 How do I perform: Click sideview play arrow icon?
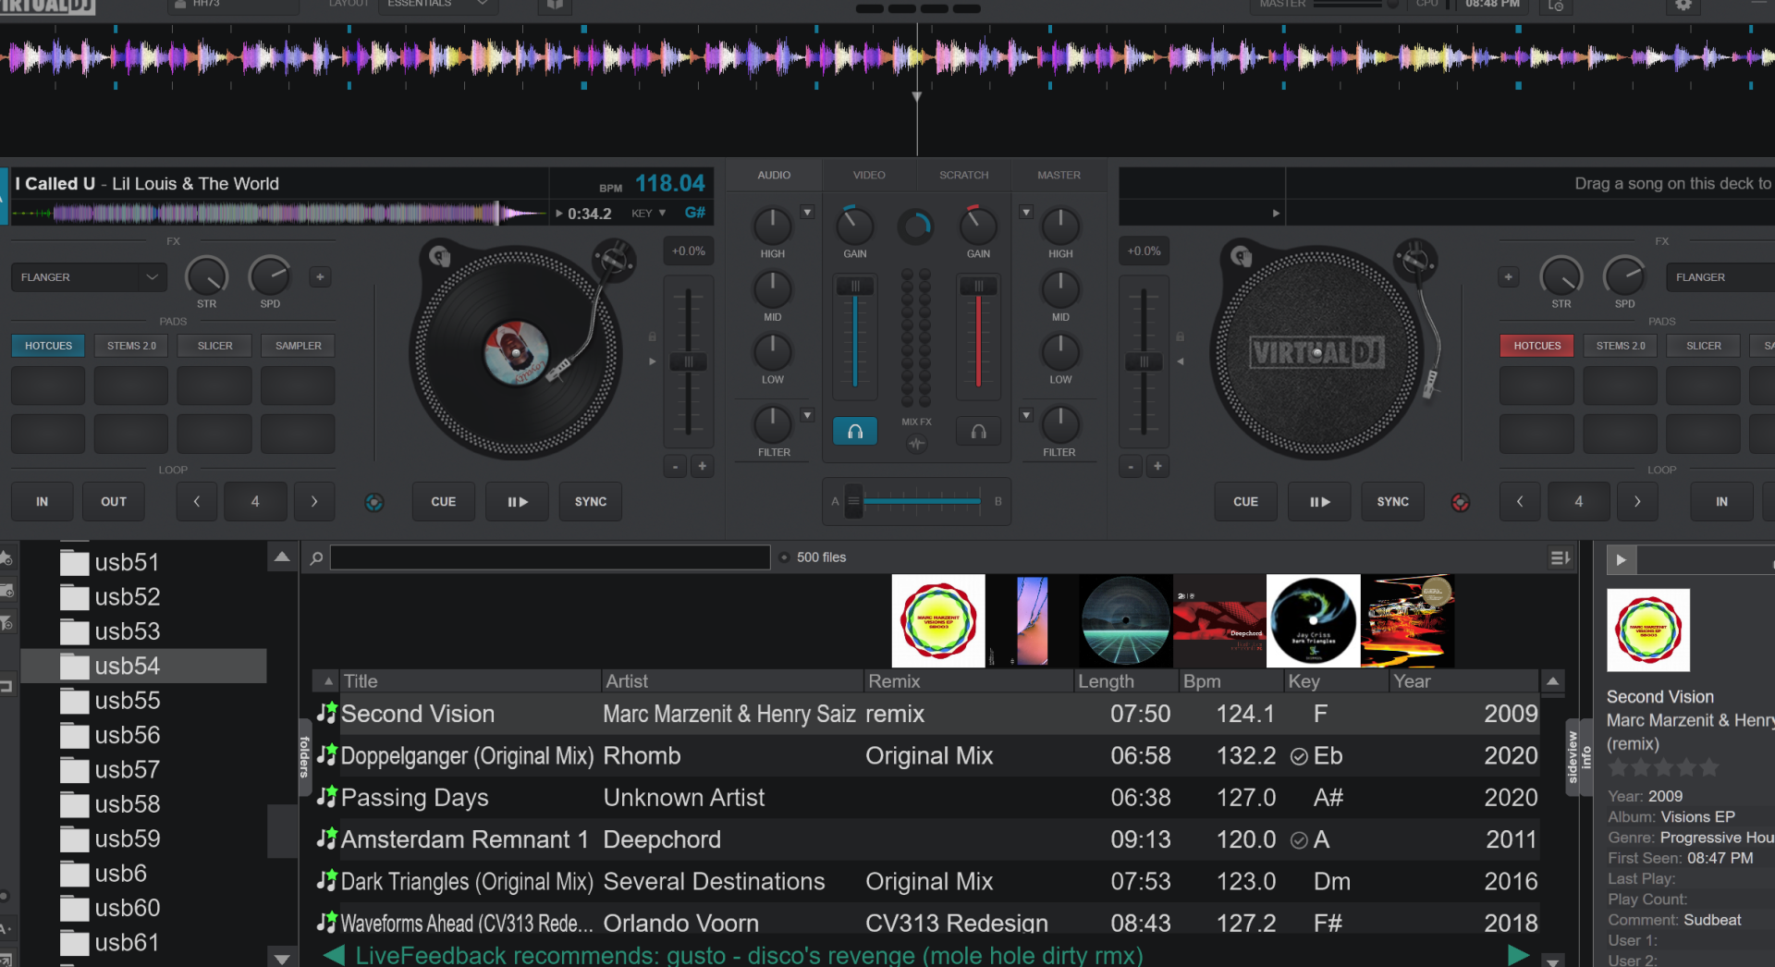[1621, 559]
